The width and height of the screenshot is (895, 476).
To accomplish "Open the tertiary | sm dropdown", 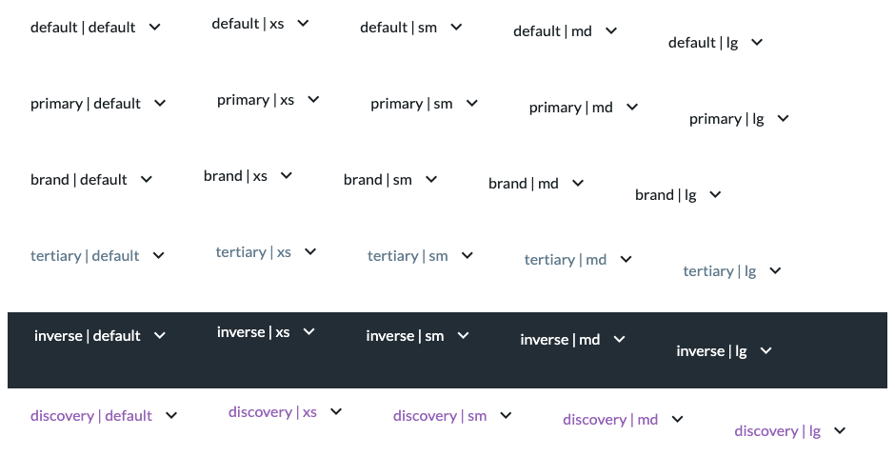I will (x=420, y=256).
